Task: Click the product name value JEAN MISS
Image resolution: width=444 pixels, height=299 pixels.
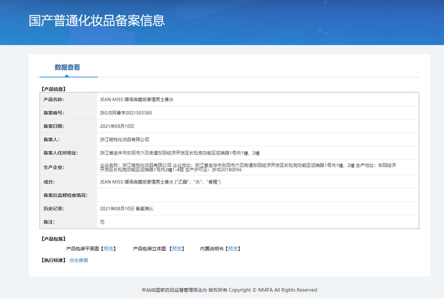Action: pyautogui.click(x=137, y=100)
